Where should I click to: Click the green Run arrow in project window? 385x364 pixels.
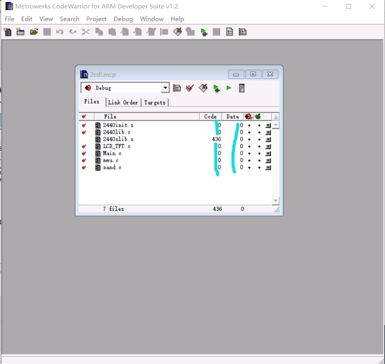(x=229, y=88)
